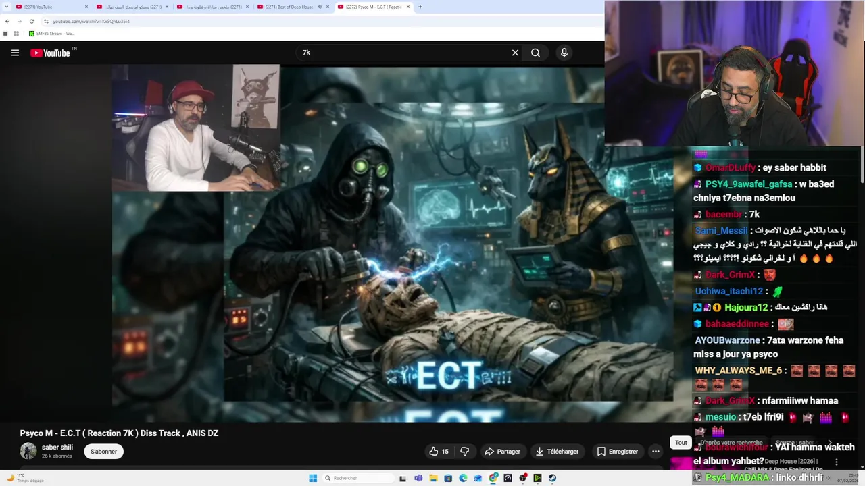865x486 pixels.
Task: Open the saber shili channel name link
Action: (57, 448)
